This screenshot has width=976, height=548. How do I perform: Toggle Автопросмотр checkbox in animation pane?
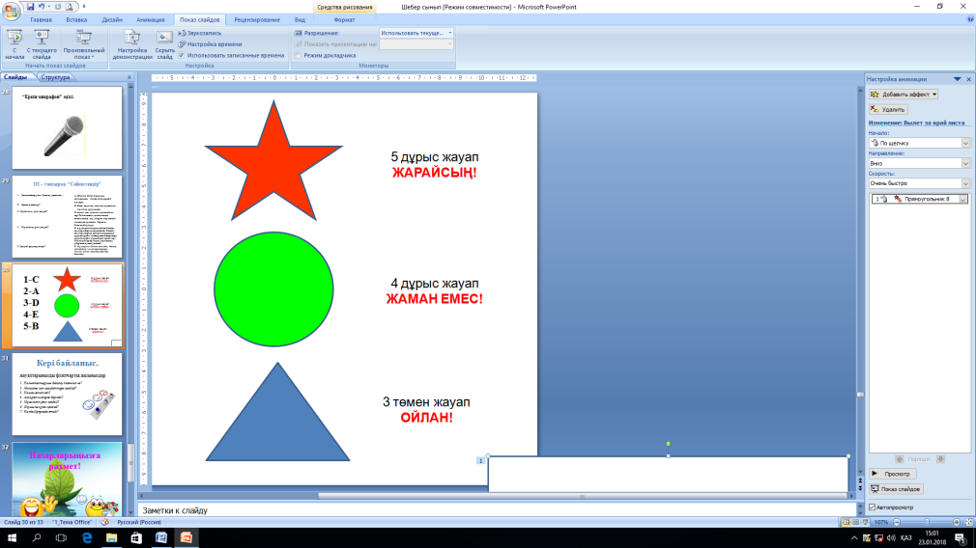[872, 507]
